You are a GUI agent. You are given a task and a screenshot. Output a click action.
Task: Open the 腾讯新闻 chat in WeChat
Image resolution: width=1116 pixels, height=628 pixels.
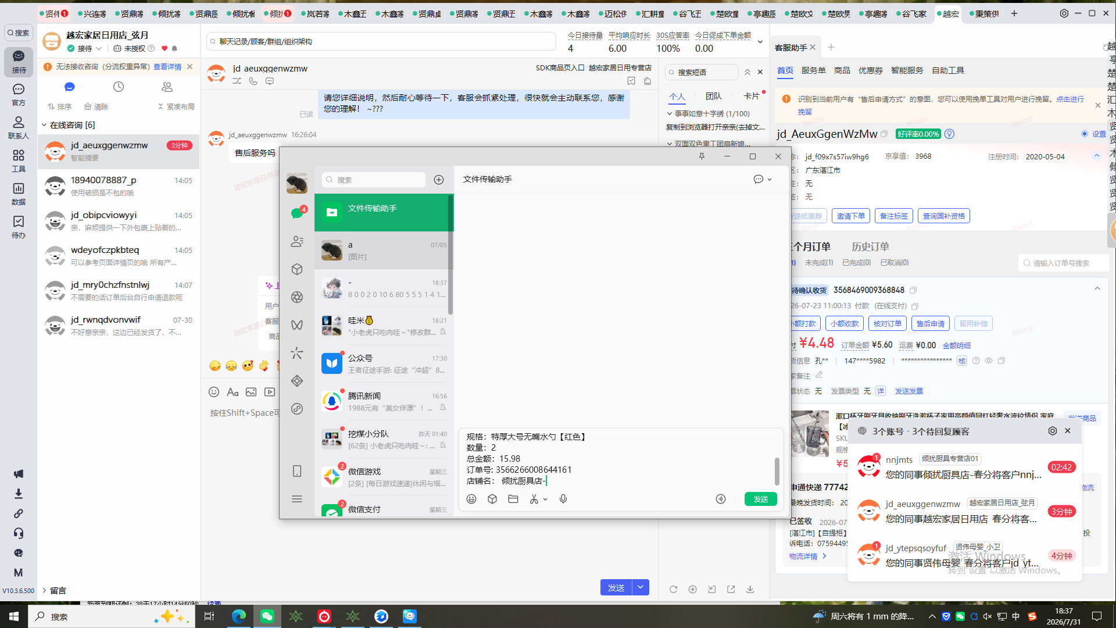(384, 401)
